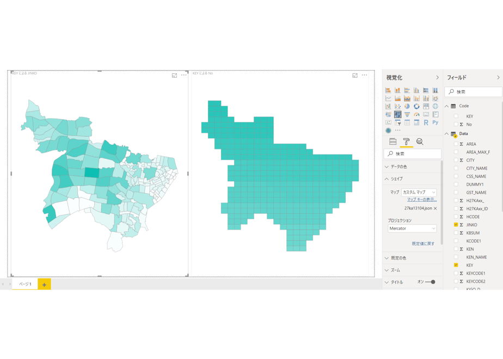
Task: Click the darkest teal region on JINKO map
Action: coord(92,172)
